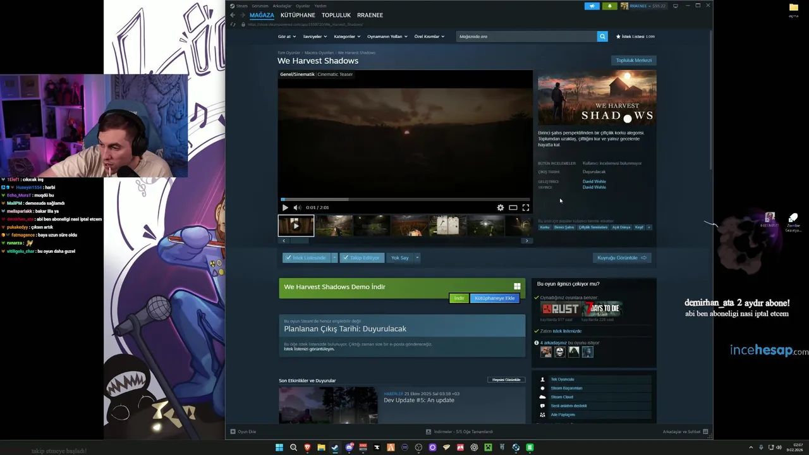Screen dimensions: 809x455
Task: Click Kuyruğu Görüntüle button
Action: coord(622,258)
